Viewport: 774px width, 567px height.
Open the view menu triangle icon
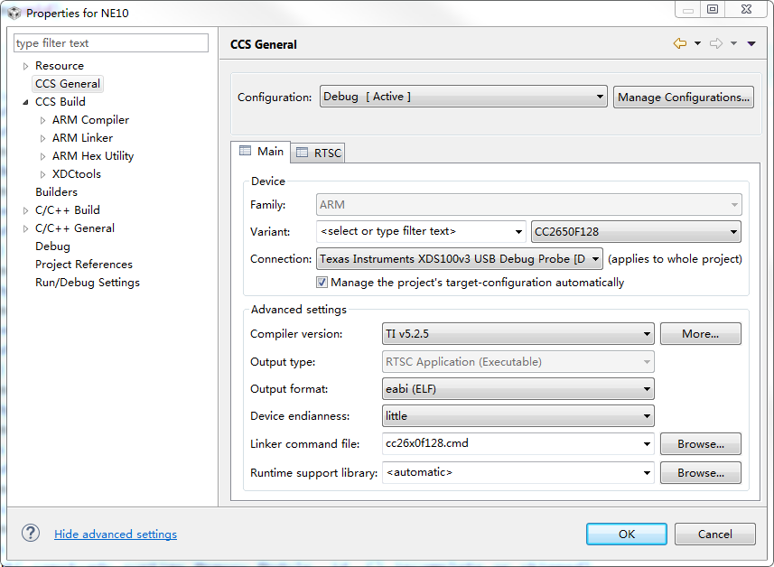pyautogui.click(x=751, y=43)
